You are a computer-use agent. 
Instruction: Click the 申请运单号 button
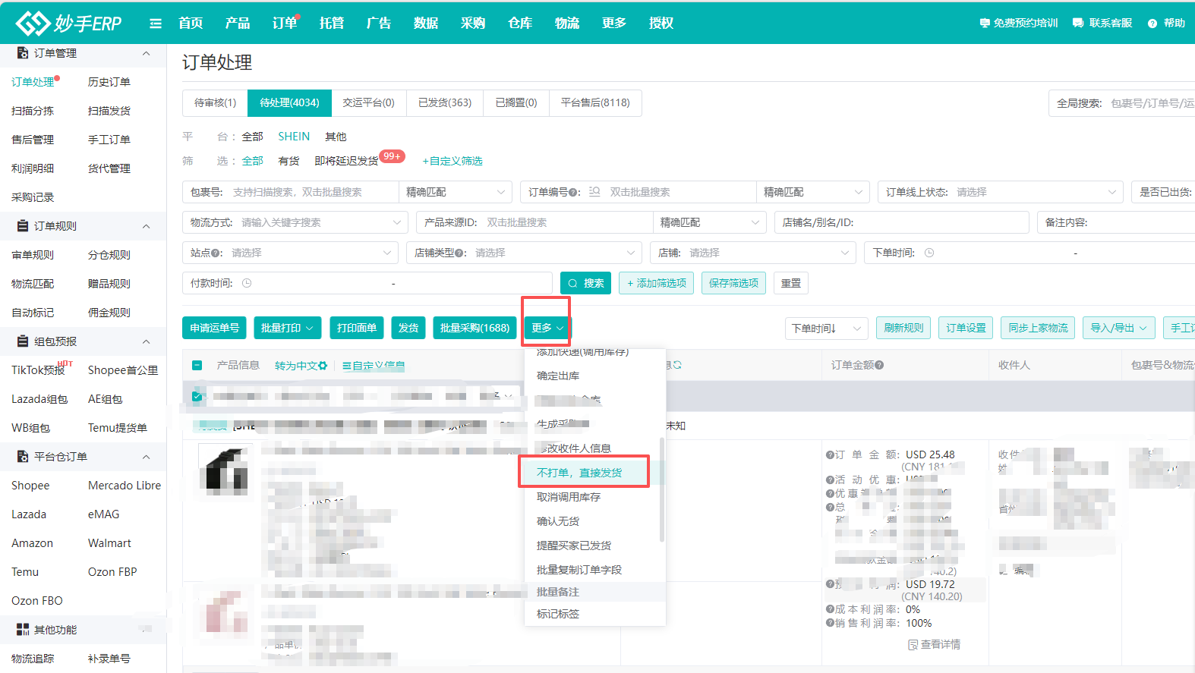tap(214, 328)
